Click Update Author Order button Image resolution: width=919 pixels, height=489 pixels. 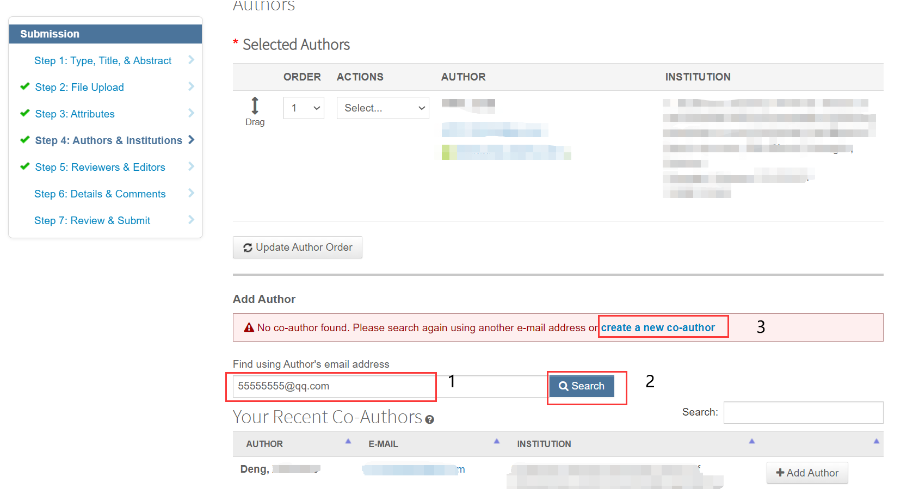coord(298,247)
